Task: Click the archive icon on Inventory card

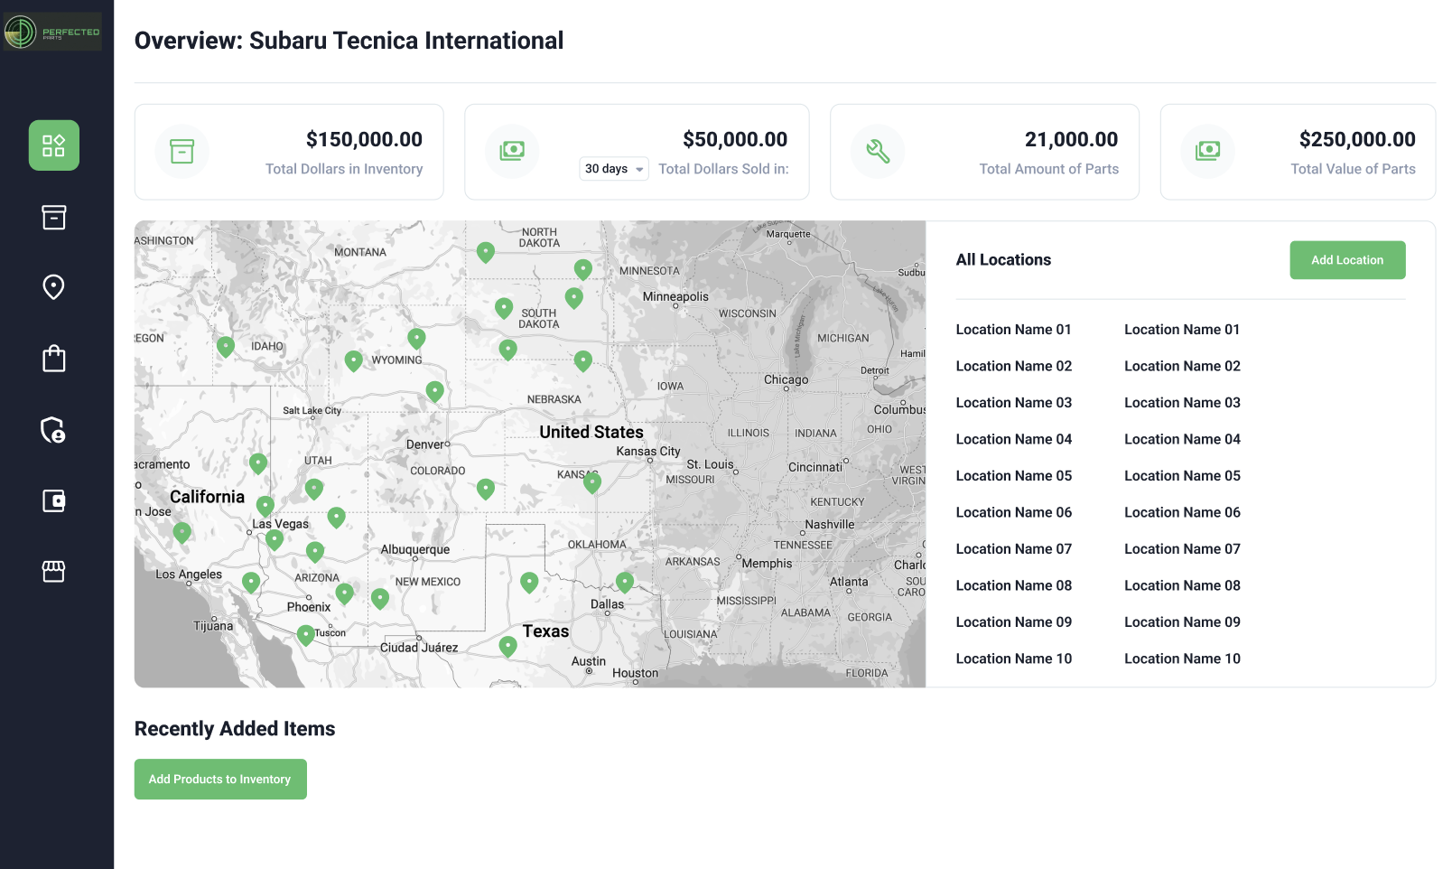Action: click(x=182, y=151)
